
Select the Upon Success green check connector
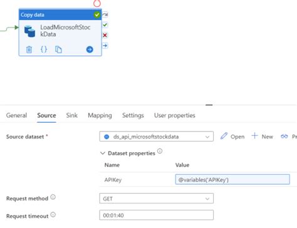coord(105,25)
